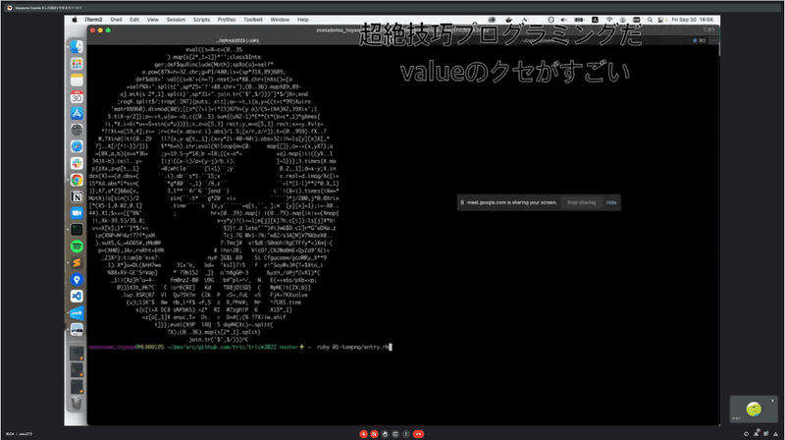The image size is (785, 440).
Task: Open the Toolbelt menu
Action: pos(253,20)
